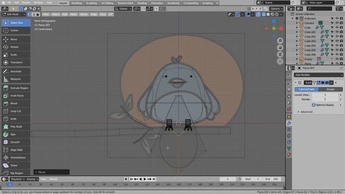
Task: Toggle X-ray display in viewport header
Action: [258, 15]
